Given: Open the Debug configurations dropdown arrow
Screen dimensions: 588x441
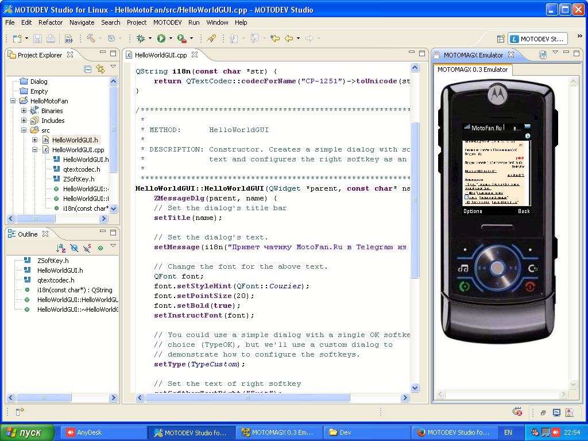Looking at the screenshot, I should (150, 38).
